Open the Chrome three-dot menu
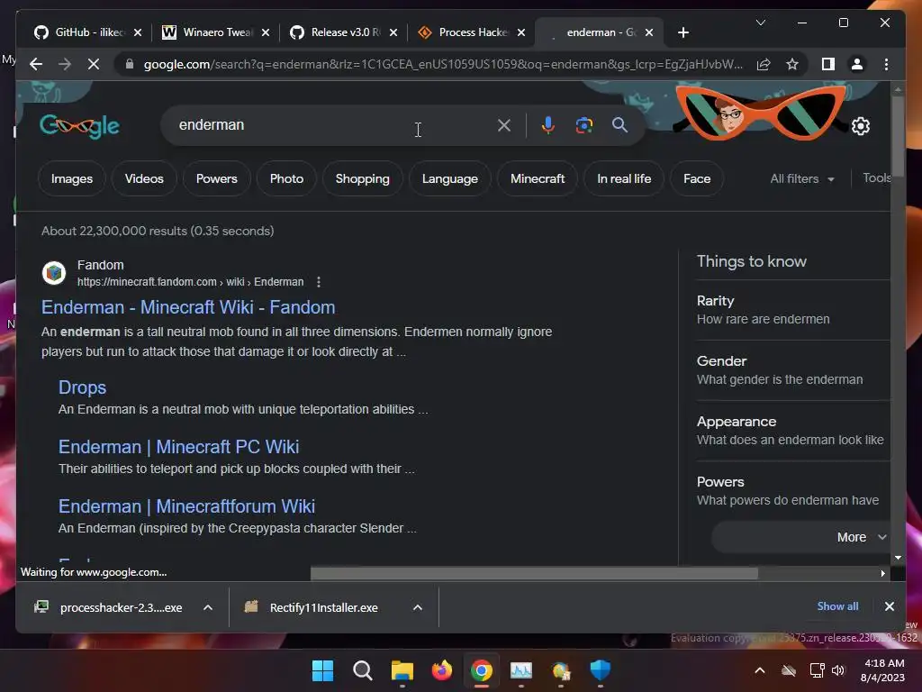This screenshot has height=692, width=922. point(886,64)
